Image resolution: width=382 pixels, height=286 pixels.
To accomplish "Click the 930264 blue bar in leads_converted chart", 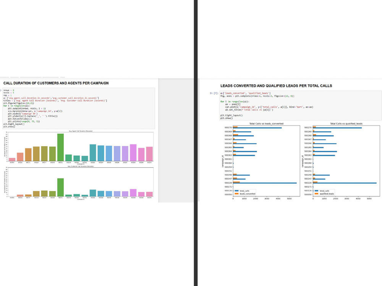I will [x=245, y=152].
